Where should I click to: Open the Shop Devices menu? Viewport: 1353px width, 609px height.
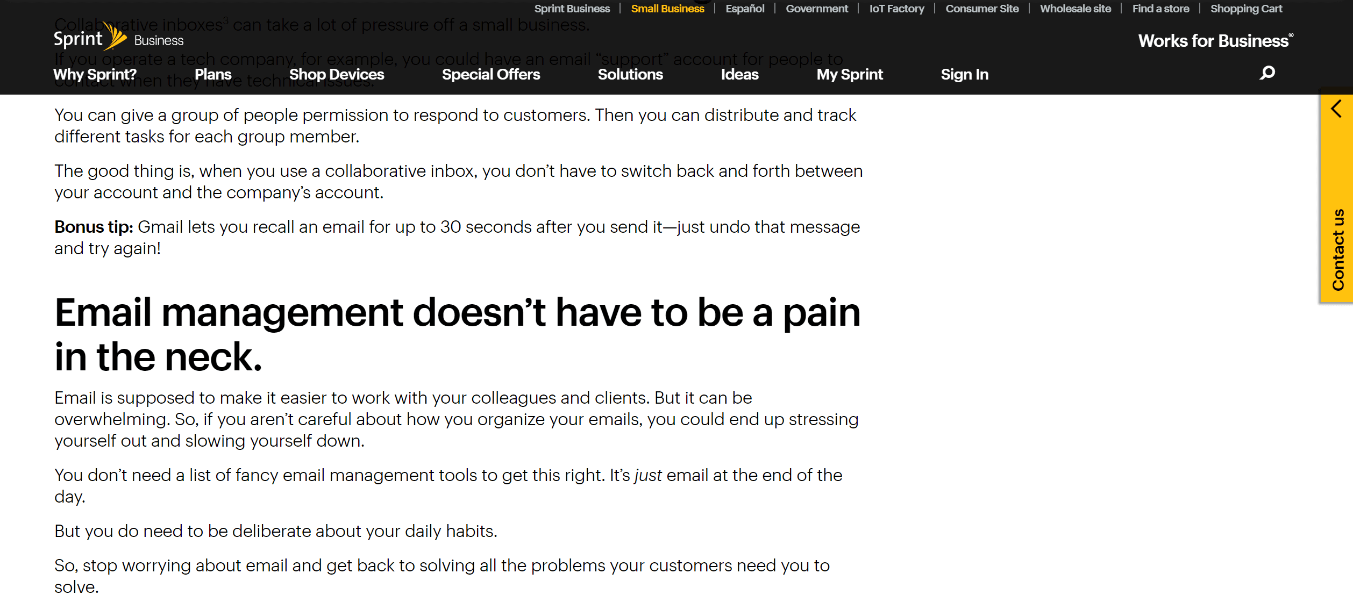[337, 75]
